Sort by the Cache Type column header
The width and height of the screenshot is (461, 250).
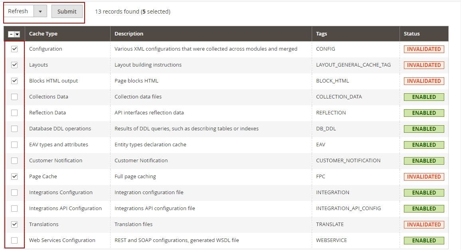tap(44, 34)
